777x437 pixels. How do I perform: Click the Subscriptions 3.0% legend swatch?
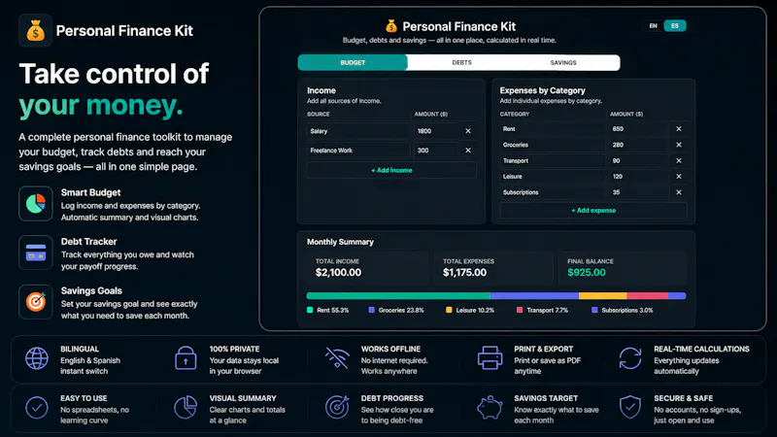pos(594,310)
